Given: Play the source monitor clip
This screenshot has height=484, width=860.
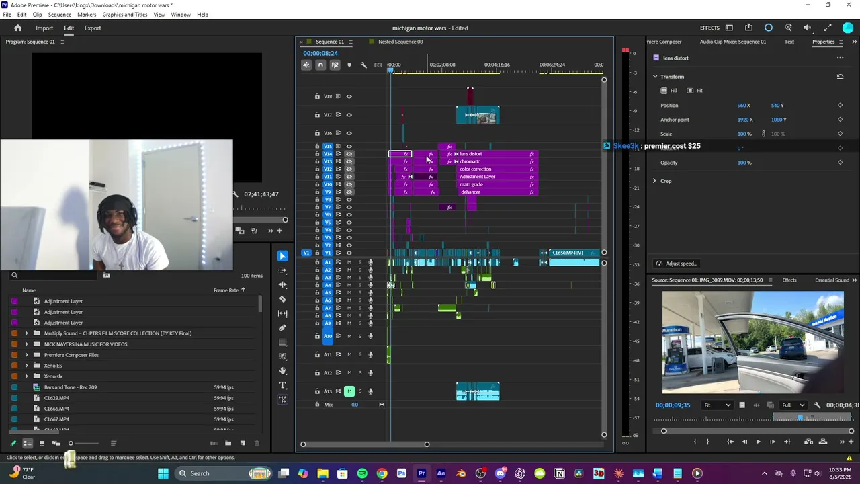Looking at the screenshot, I should pos(758,442).
